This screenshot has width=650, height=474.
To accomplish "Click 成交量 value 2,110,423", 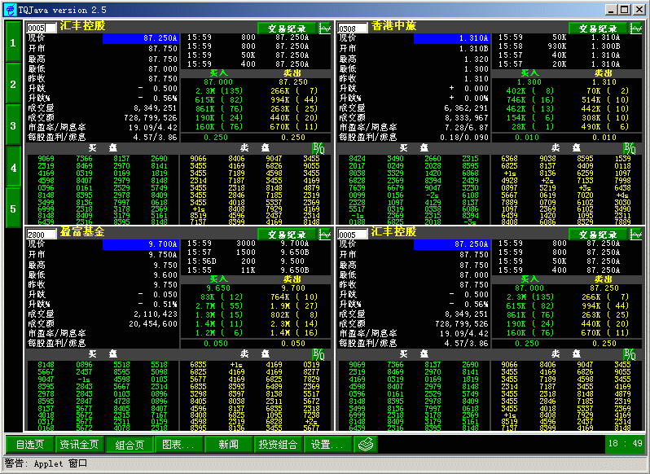I will [x=156, y=314].
